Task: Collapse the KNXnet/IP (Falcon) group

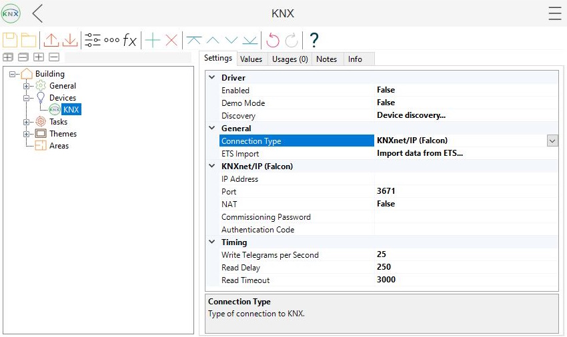Action: coord(212,166)
